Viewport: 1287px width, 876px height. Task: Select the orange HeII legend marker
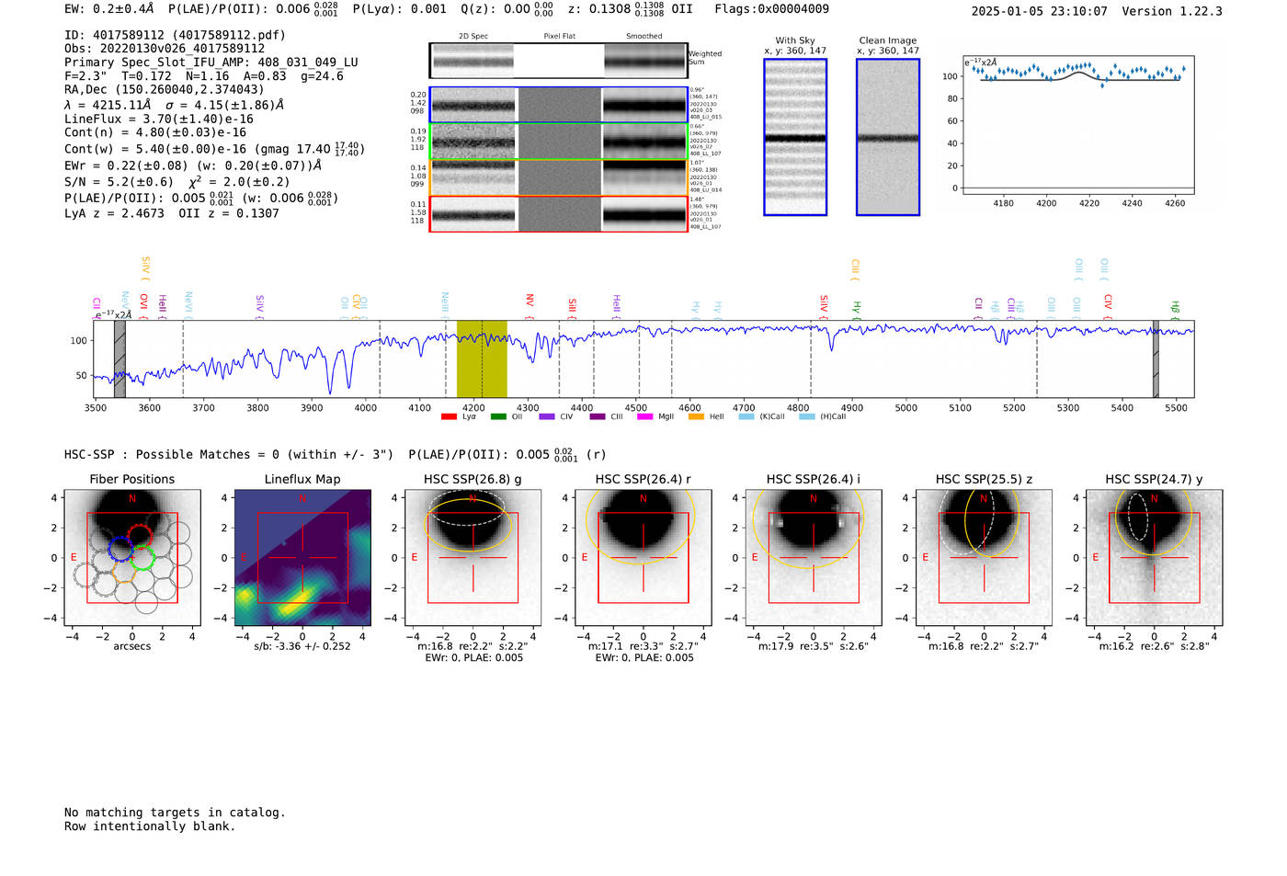click(x=696, y=417)
